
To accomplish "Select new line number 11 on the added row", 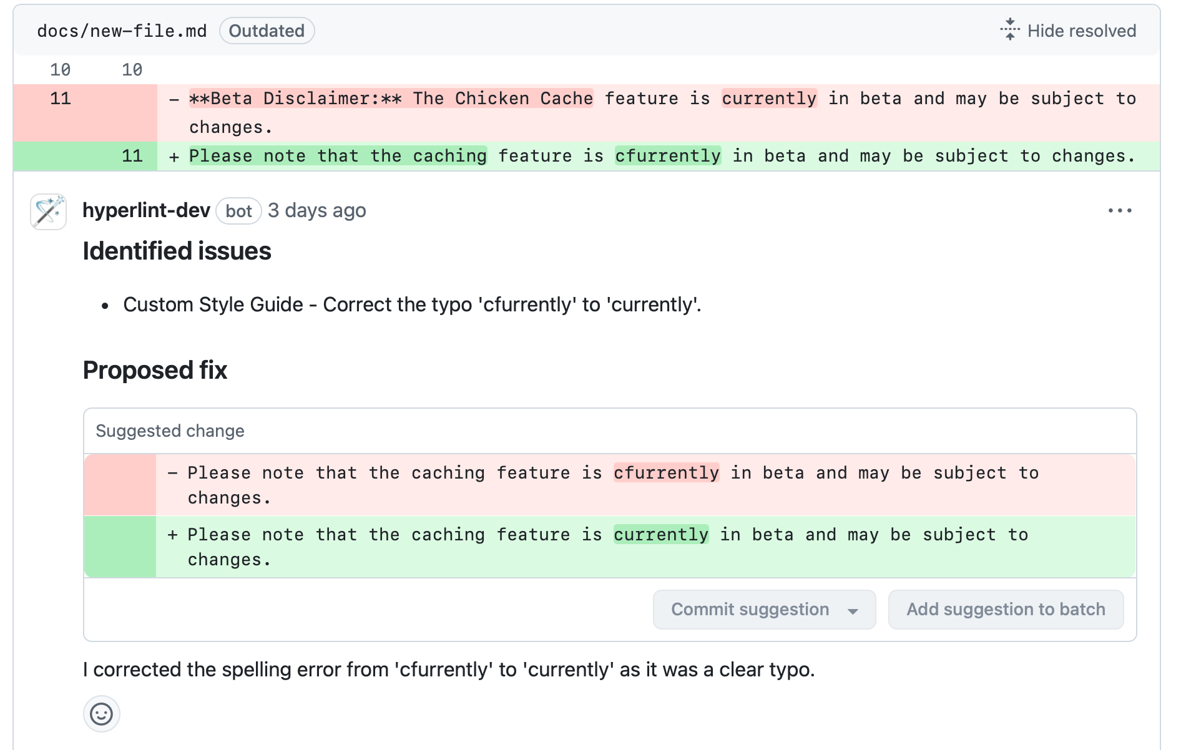I will 132,156.
